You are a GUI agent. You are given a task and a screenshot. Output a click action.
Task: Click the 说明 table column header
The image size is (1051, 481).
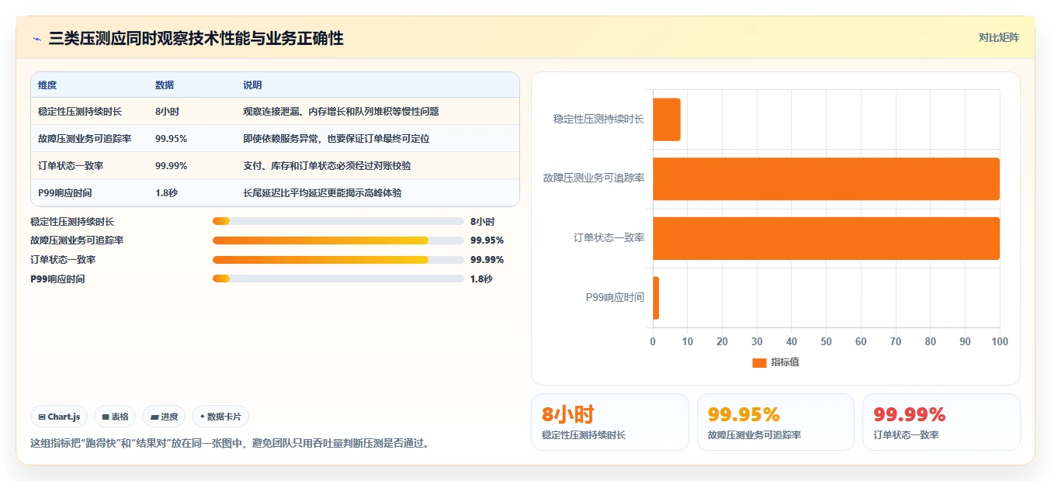point(252,85)
